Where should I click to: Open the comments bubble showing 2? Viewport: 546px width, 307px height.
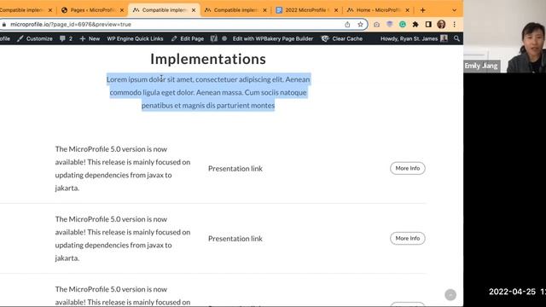tap(66, 38)
